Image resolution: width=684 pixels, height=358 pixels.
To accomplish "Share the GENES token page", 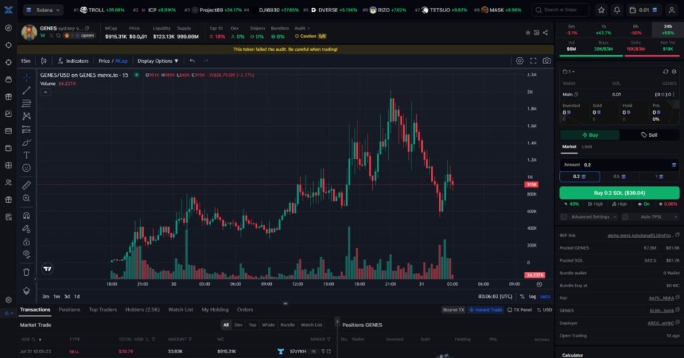I will tap(545, 33).
